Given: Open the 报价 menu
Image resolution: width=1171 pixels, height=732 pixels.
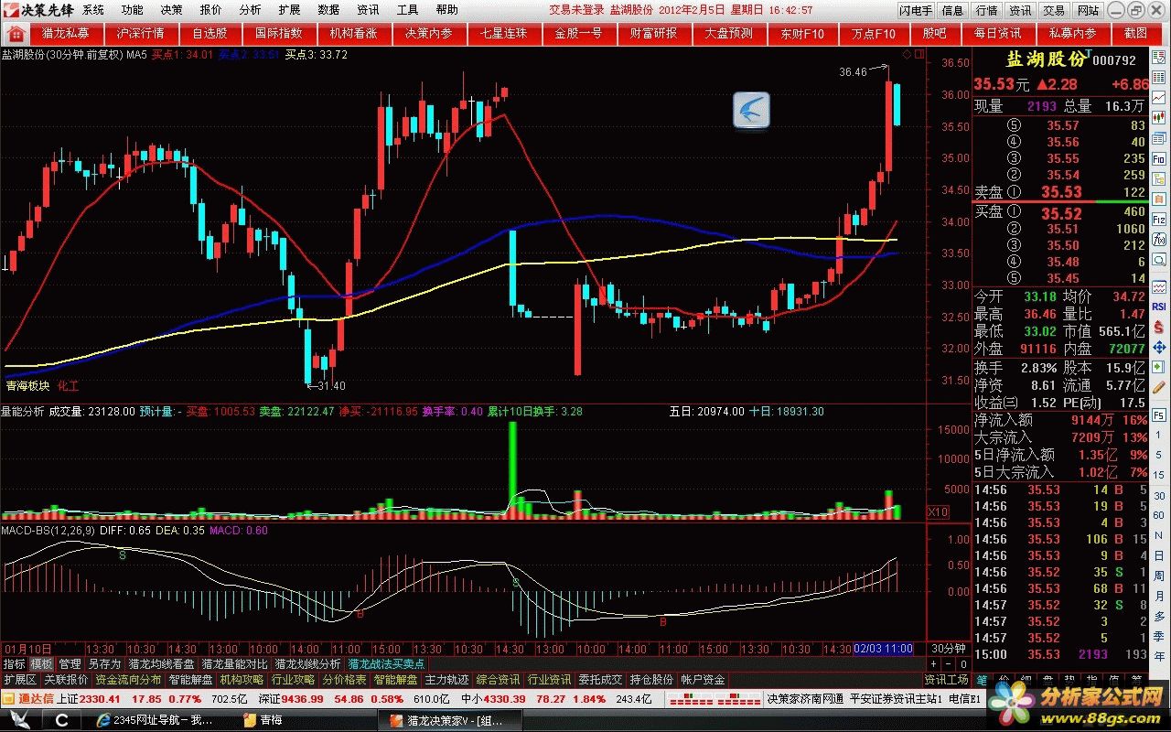Looking at the screenshot, I should tap(210, 10).
